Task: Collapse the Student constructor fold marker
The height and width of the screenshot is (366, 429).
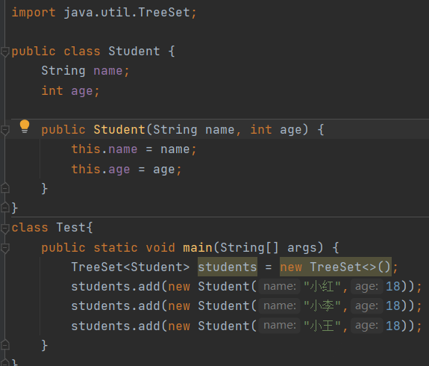Action: pos(5,130)
